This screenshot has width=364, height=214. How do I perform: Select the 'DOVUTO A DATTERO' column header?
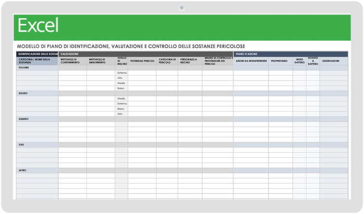pyautogui.click(x=313, y=61)
